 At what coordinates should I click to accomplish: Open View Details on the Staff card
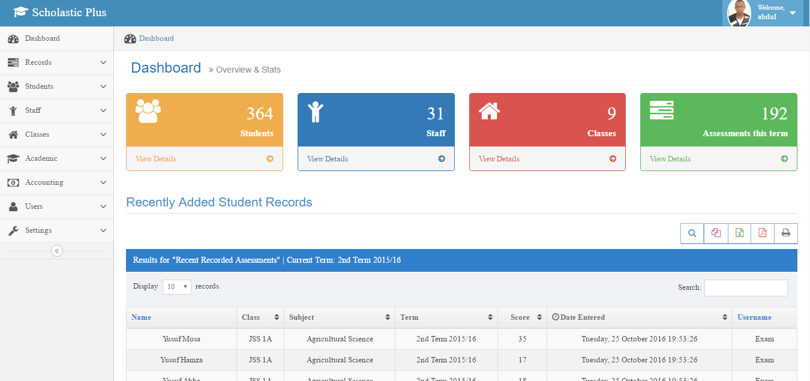pyautogui.click(x=328, y=159)
